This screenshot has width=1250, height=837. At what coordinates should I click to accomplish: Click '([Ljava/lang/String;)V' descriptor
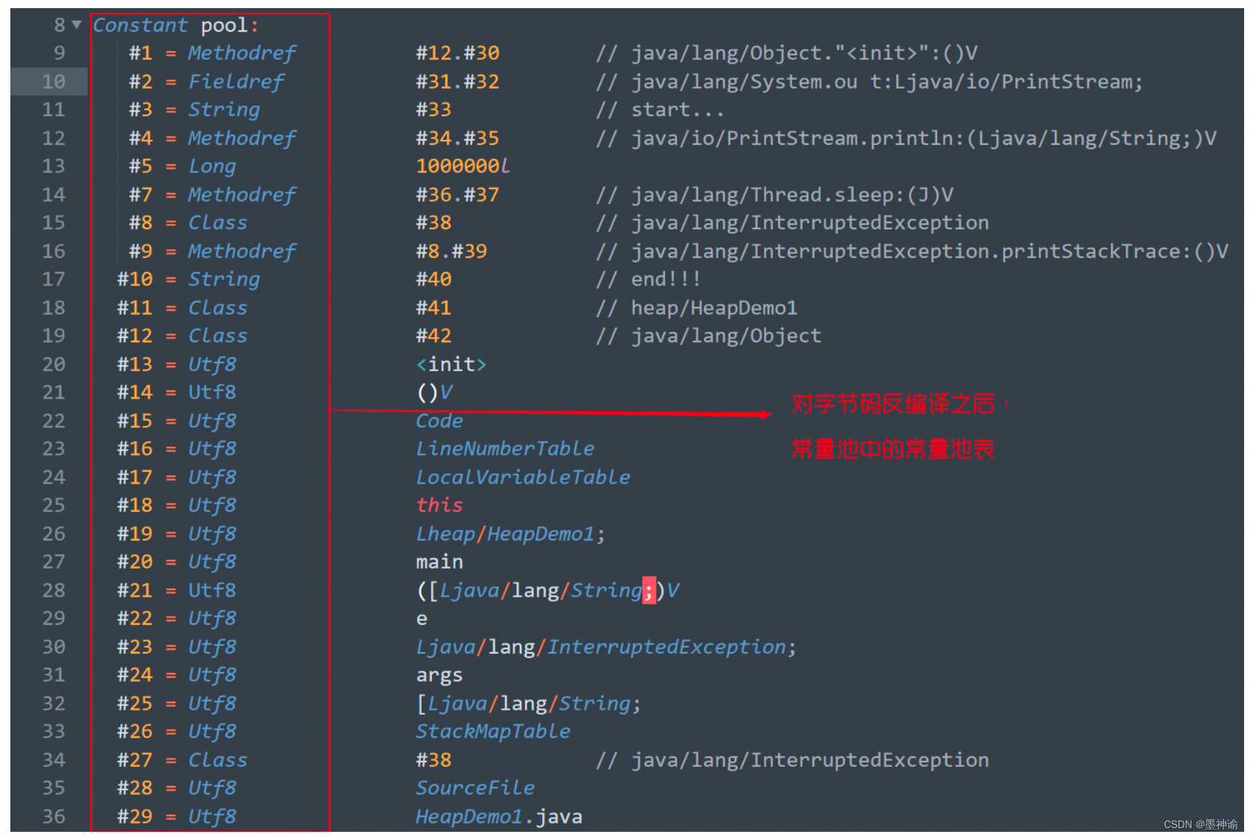[x=547, y=590]
